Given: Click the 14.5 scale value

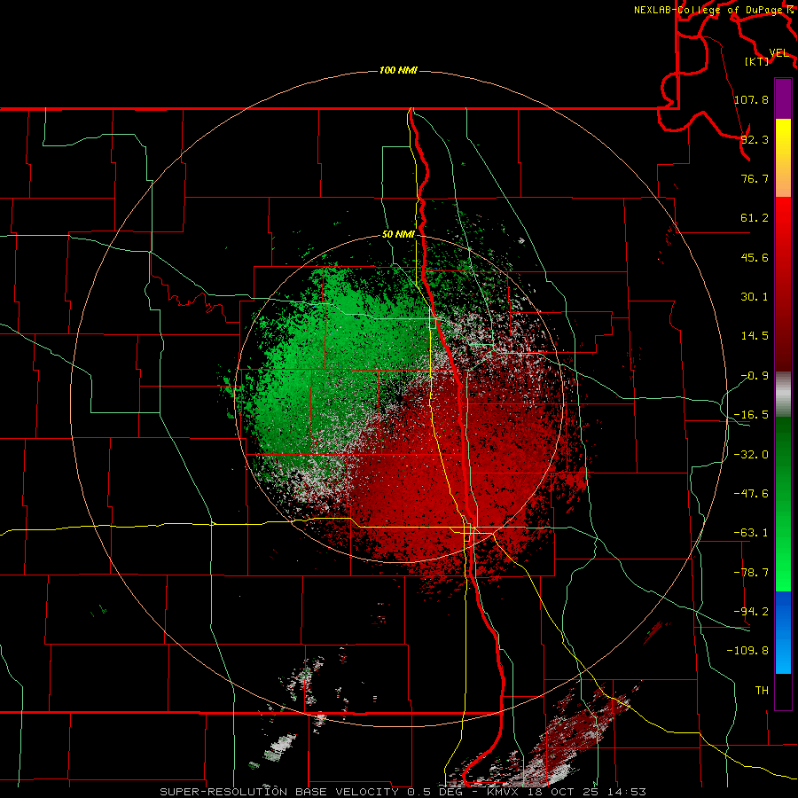Looking at the screenshot, I should pyautogui.click(x=755, y=336).
